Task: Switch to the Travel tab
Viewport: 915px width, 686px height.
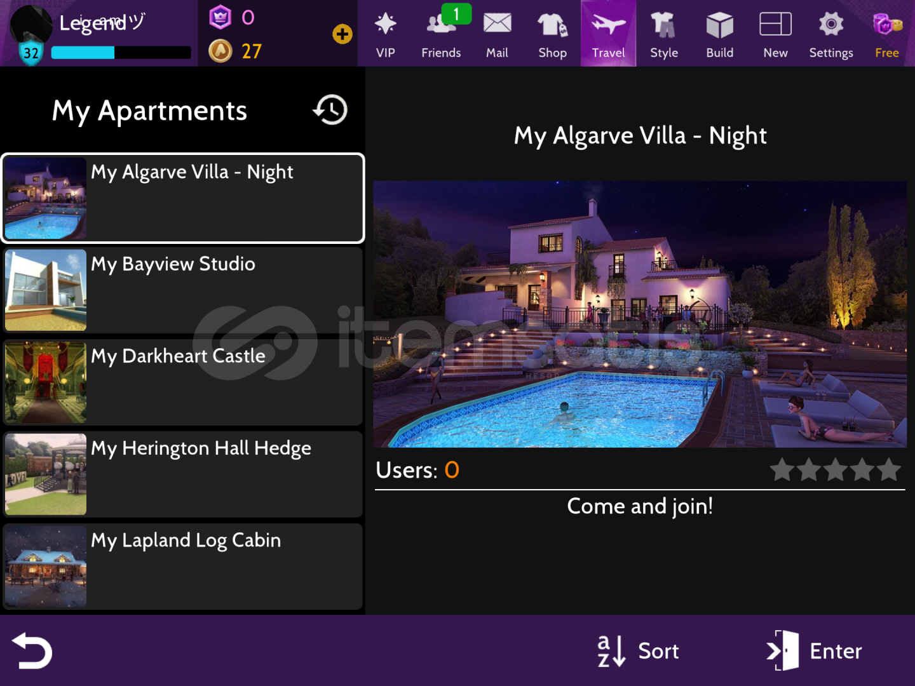Action: point(608,34)
